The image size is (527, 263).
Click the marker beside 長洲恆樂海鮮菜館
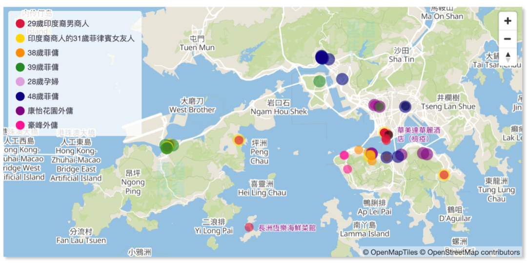pyautogui.click(x=249, y=227)
